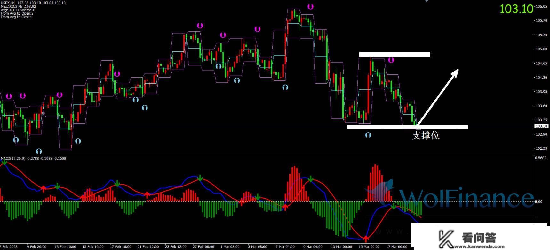Click the 17 Mar 00:00 time label
This screenshot has height=250, width=550.
(397, 246)
